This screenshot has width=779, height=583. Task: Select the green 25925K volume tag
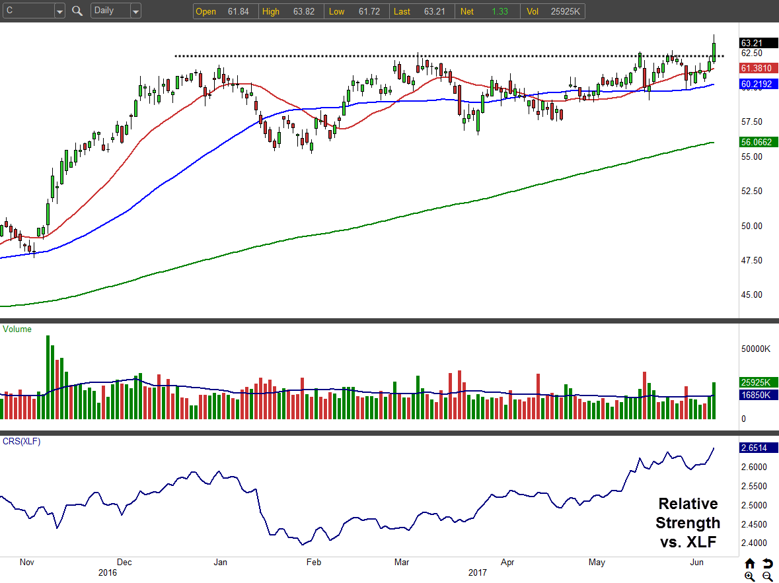point(759,382)
